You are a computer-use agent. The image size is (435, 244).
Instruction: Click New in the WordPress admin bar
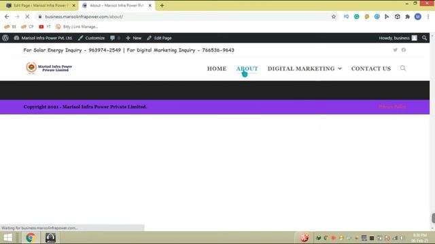[x=133, y=38]
